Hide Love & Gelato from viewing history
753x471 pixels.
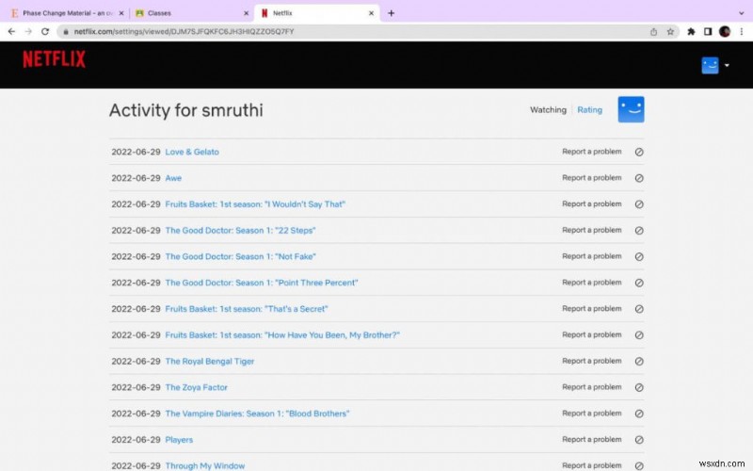point(639,152)
